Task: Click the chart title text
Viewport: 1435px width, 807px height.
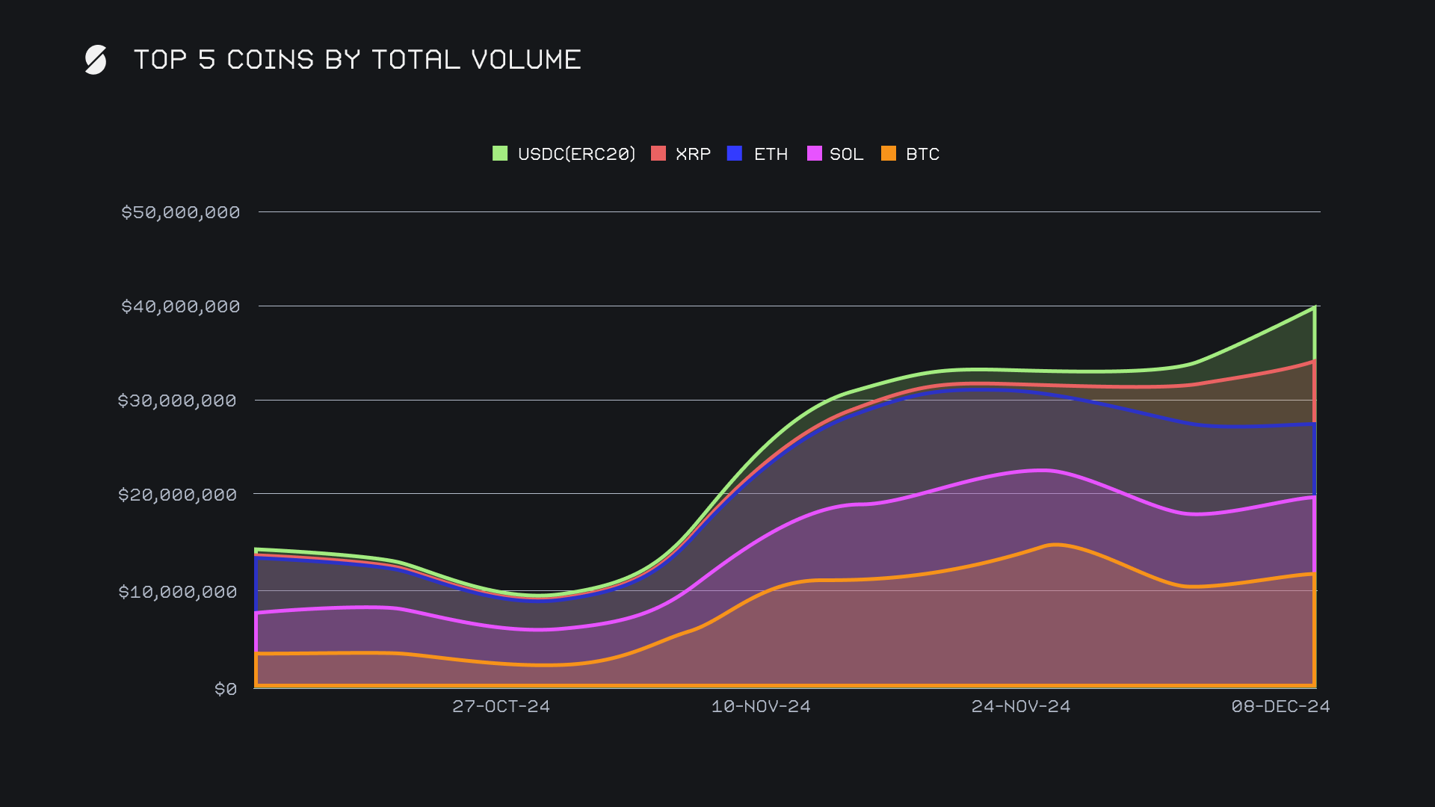Action: click(x=357, y=60)
